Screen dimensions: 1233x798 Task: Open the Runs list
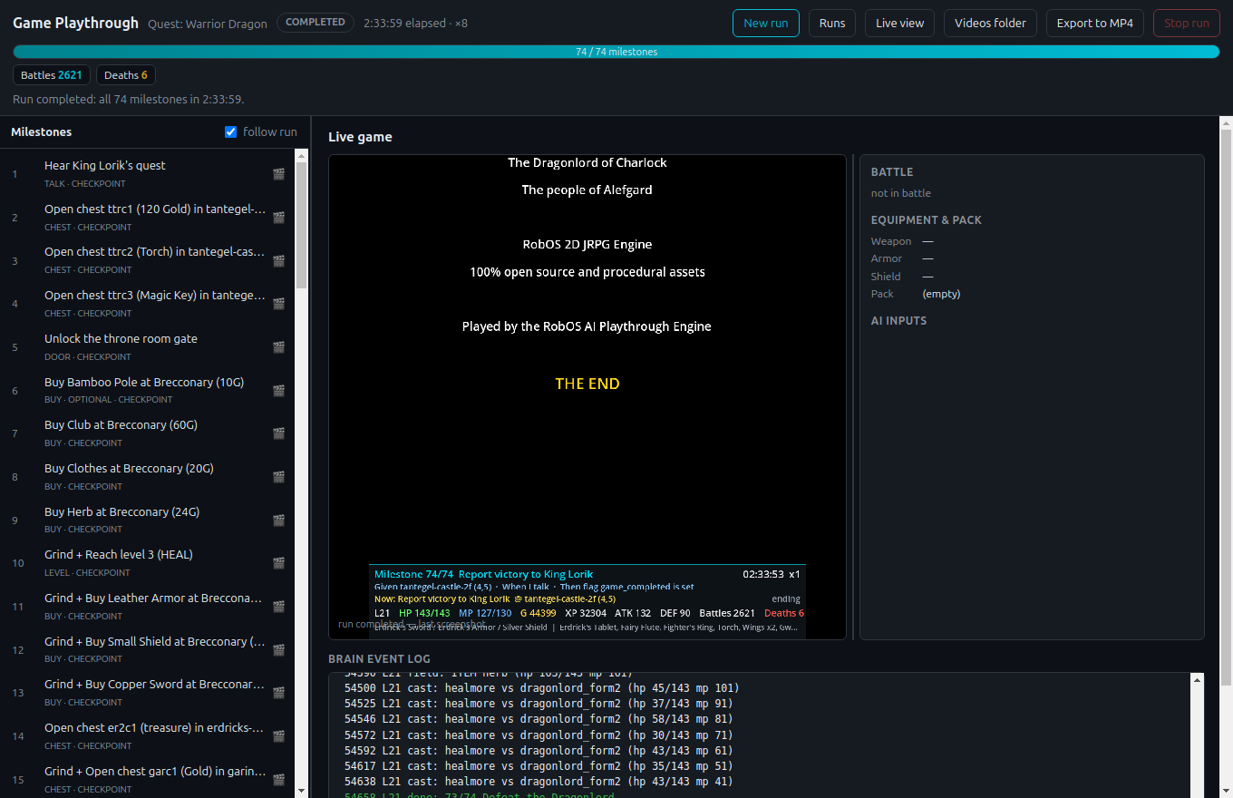point(832,23)
